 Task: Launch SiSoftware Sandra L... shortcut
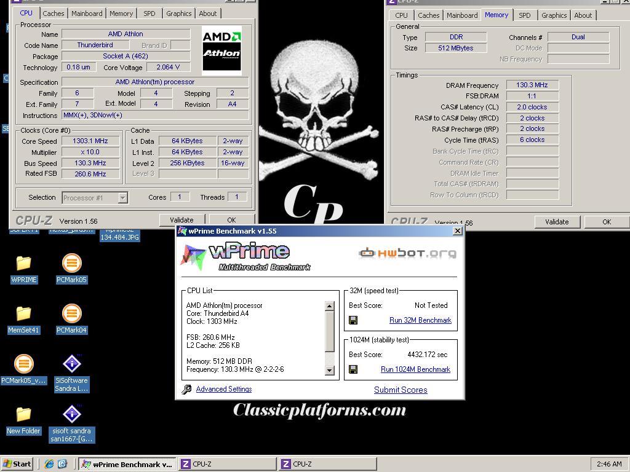[x=71, y=374]
